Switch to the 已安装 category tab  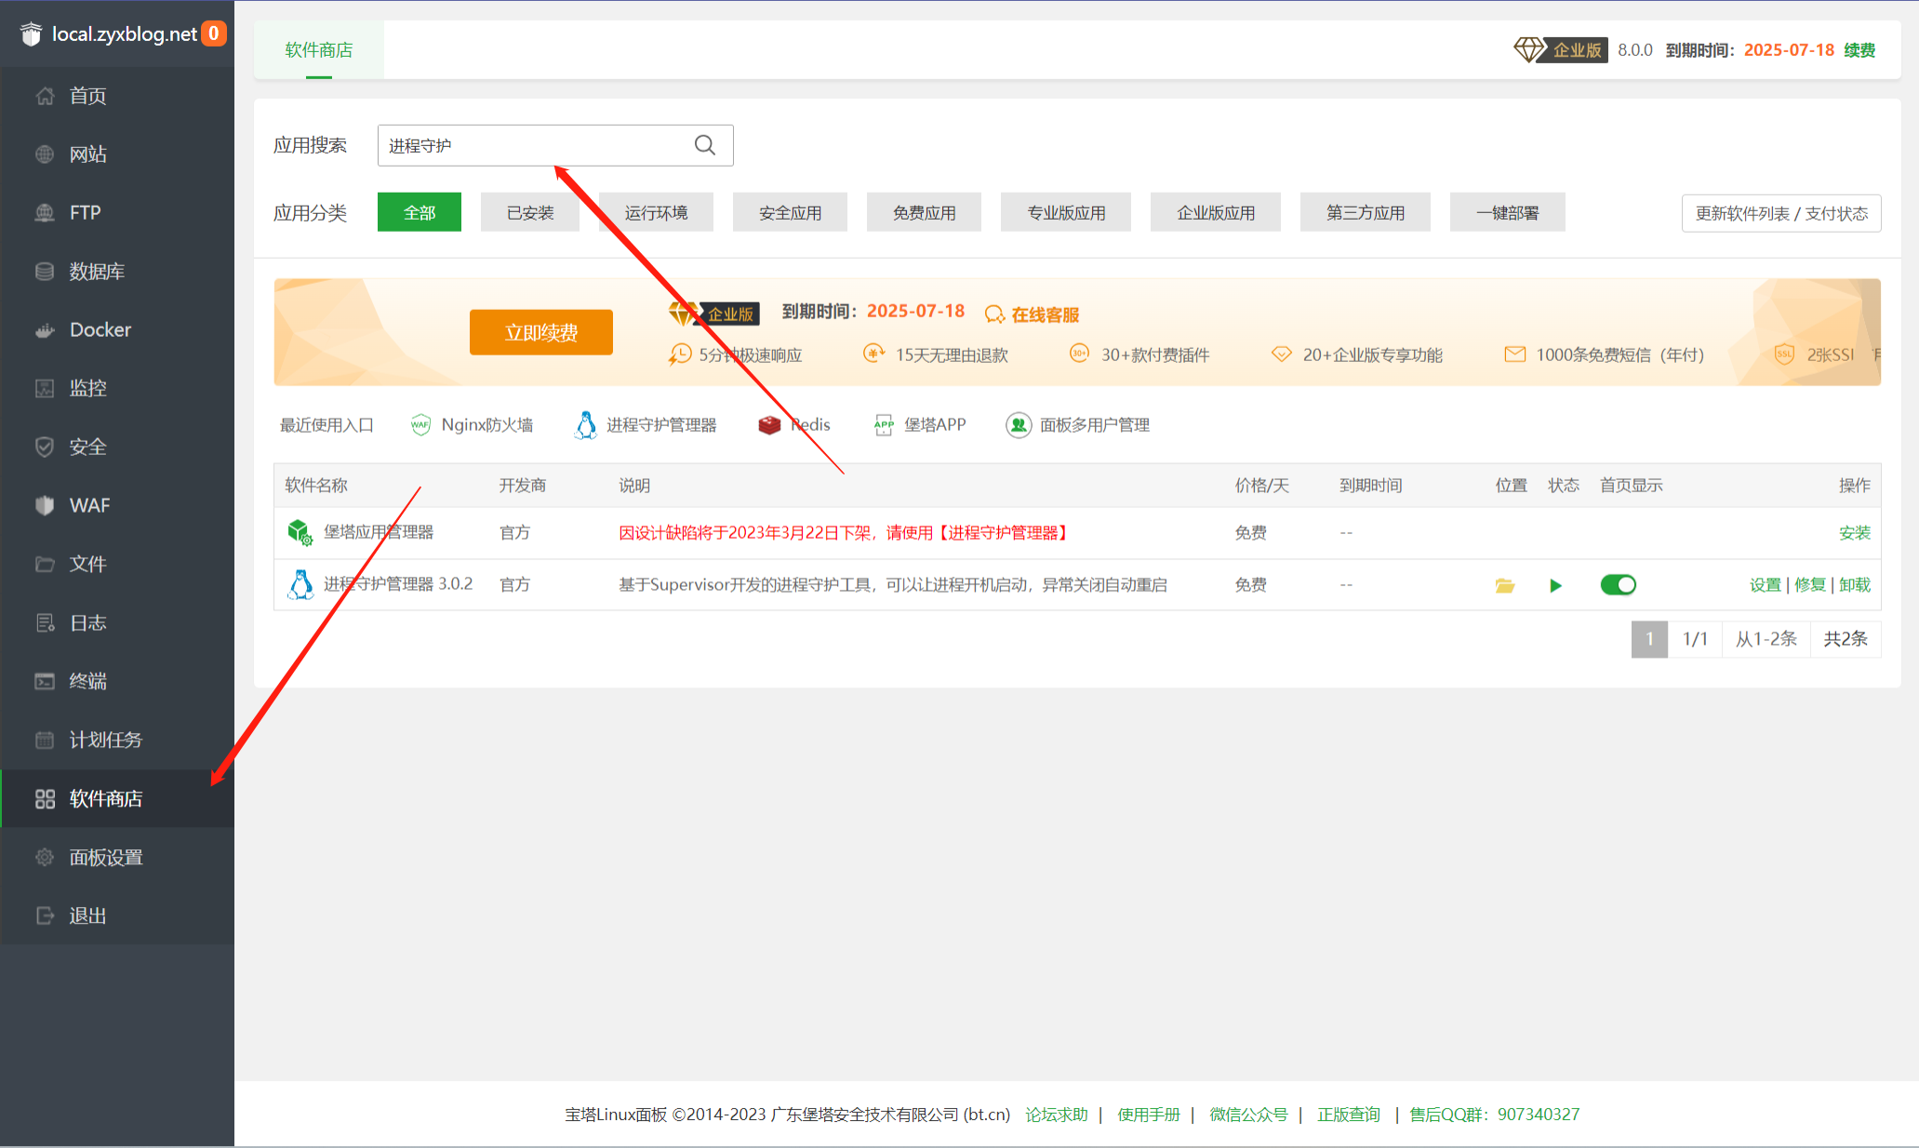pyautogui.click(x=529, y=212)
